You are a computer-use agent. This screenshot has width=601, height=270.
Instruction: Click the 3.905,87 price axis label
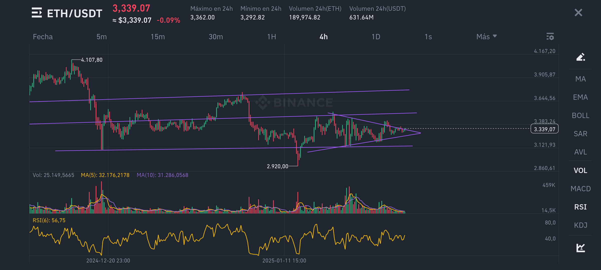(544, 74)
